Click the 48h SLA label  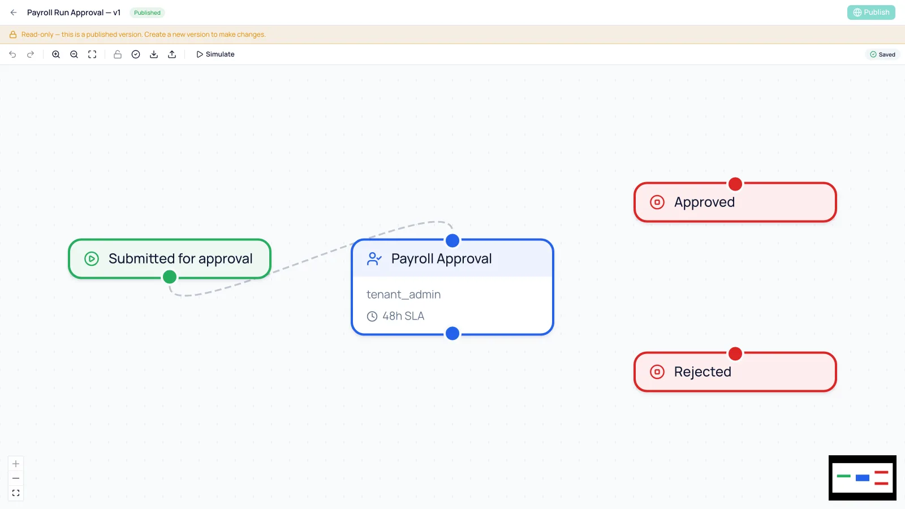(x=403, y=316)
